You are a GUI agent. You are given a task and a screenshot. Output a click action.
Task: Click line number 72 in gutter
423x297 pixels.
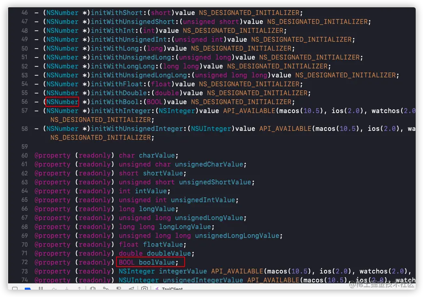pos(24,262)
